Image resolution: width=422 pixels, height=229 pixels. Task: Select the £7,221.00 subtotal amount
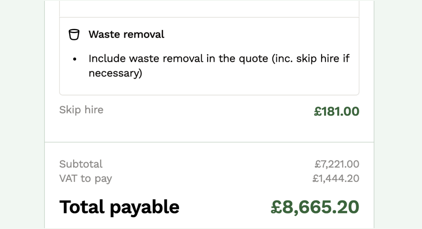(x=336, y=164)
